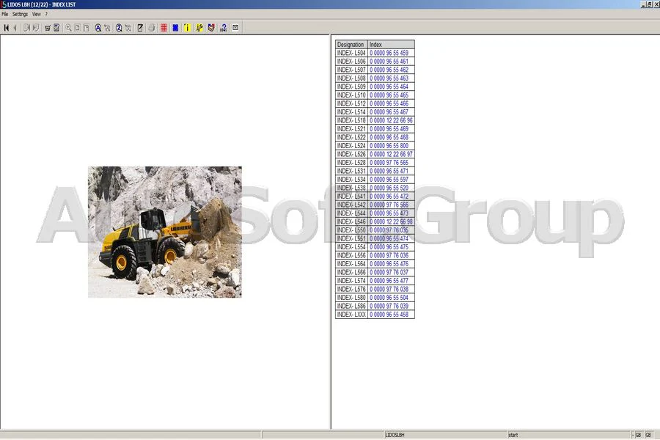The height and width of the screenshot is (440, 660).
Task: Open the File menu
Action: pyautogui.click(x=6, y=13)
